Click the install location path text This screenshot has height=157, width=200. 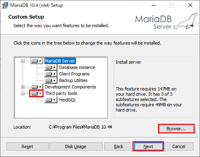coord(80,127)
